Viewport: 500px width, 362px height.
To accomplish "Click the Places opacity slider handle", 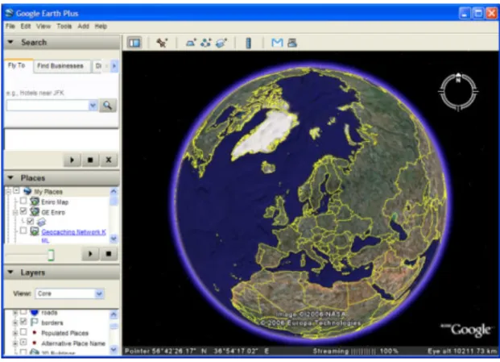I will point(51,255).
